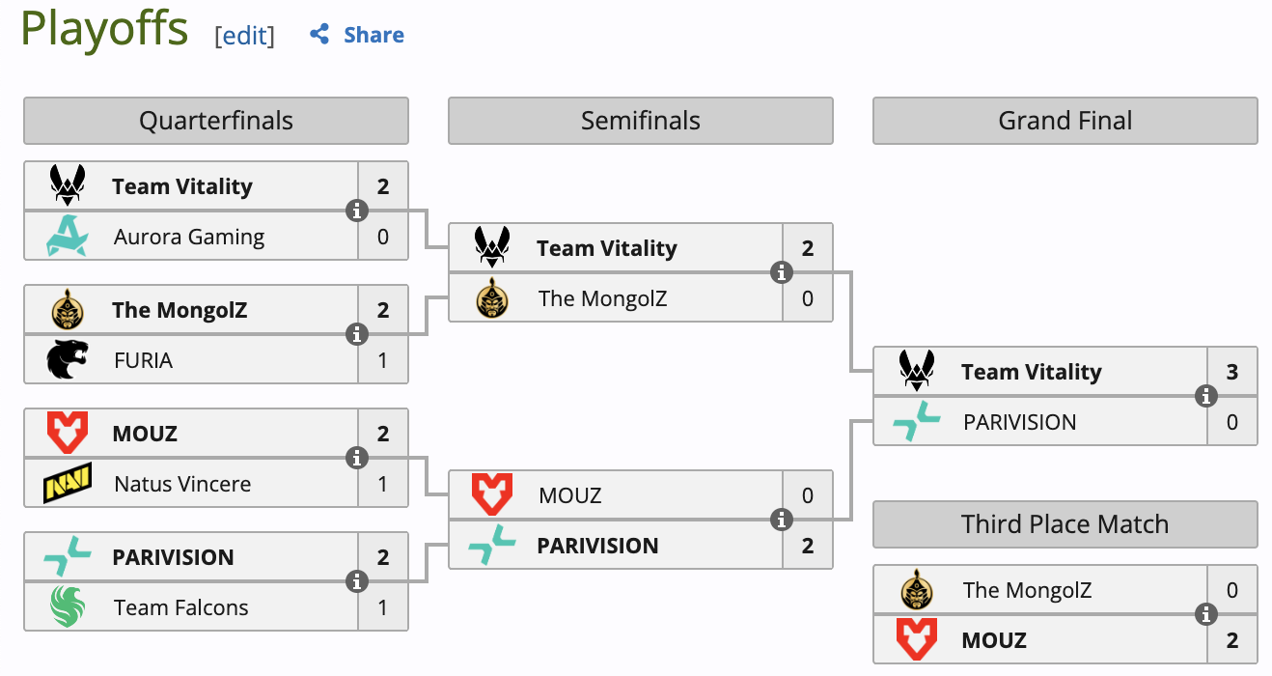1272x676 pixels.
Task: Click the Share icon next to Playoffs
Action: 319,35
